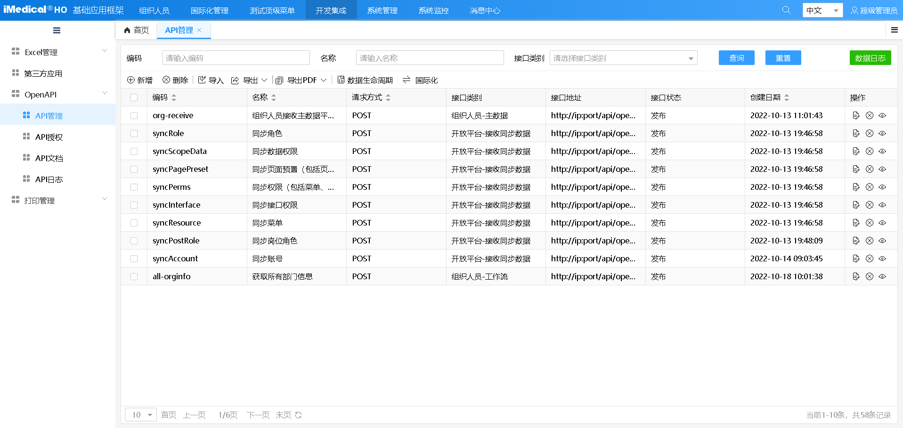903x428 pixels.
Task: Open the data lifecycle toolbar item
Action: 365,80
